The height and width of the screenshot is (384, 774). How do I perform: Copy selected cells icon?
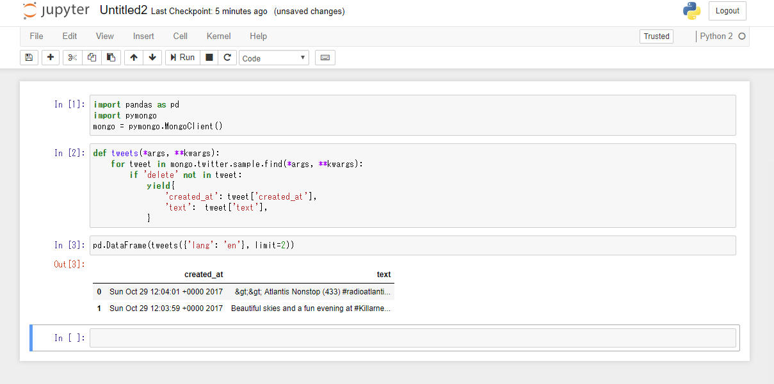[92, 58]
